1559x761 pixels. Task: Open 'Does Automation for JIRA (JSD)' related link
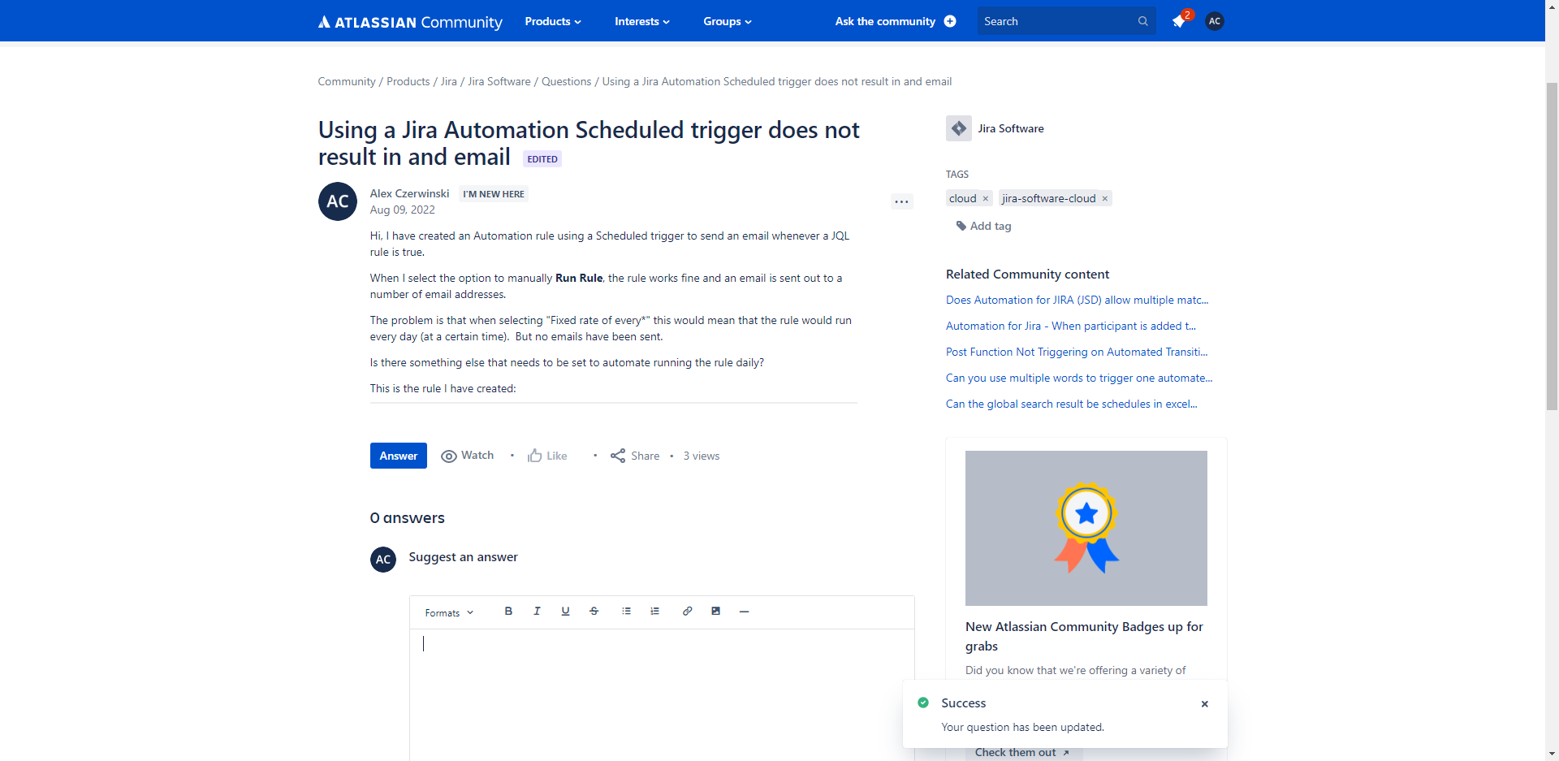1077,301
